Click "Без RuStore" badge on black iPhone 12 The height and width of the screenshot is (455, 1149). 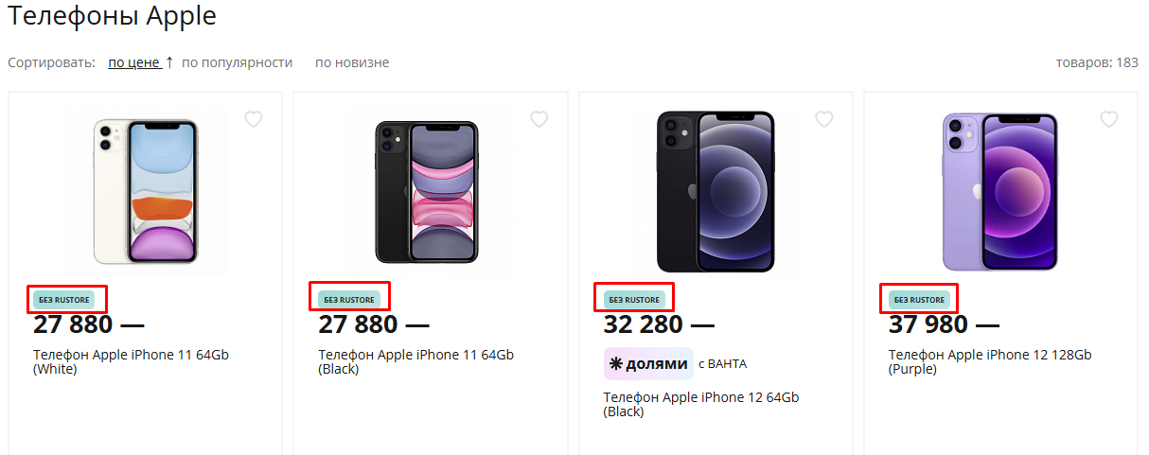[x=634, y=300]
